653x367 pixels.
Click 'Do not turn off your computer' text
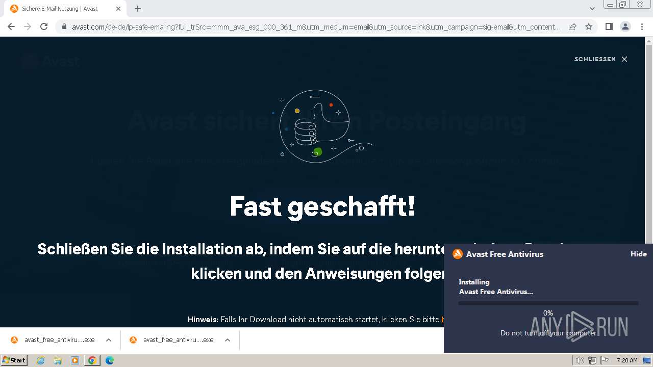tap(548, 333)
